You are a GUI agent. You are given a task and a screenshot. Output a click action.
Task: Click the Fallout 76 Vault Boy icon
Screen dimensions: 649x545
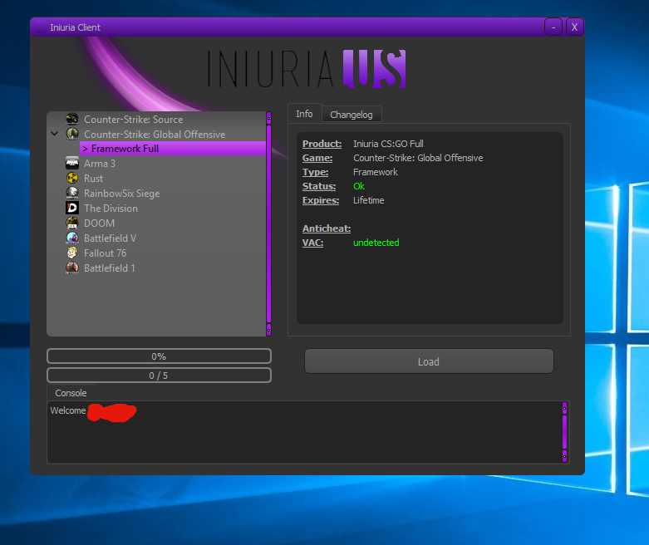pos(72,253)
